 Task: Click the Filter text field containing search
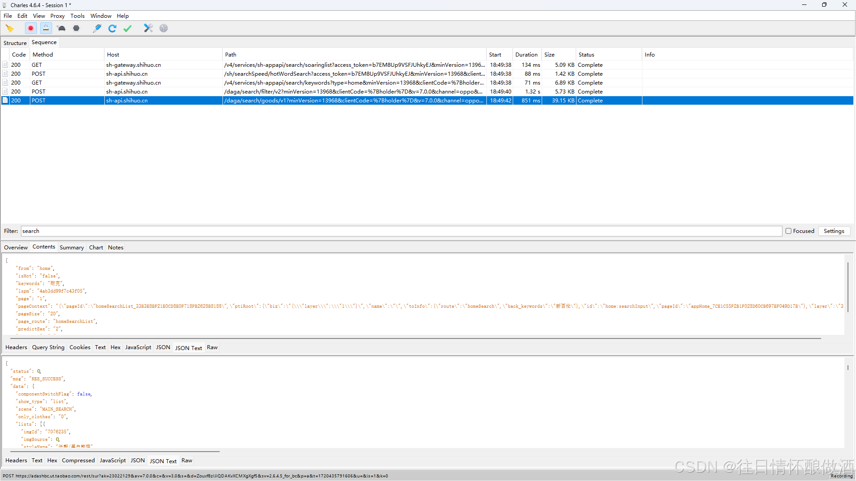point(401,231)
